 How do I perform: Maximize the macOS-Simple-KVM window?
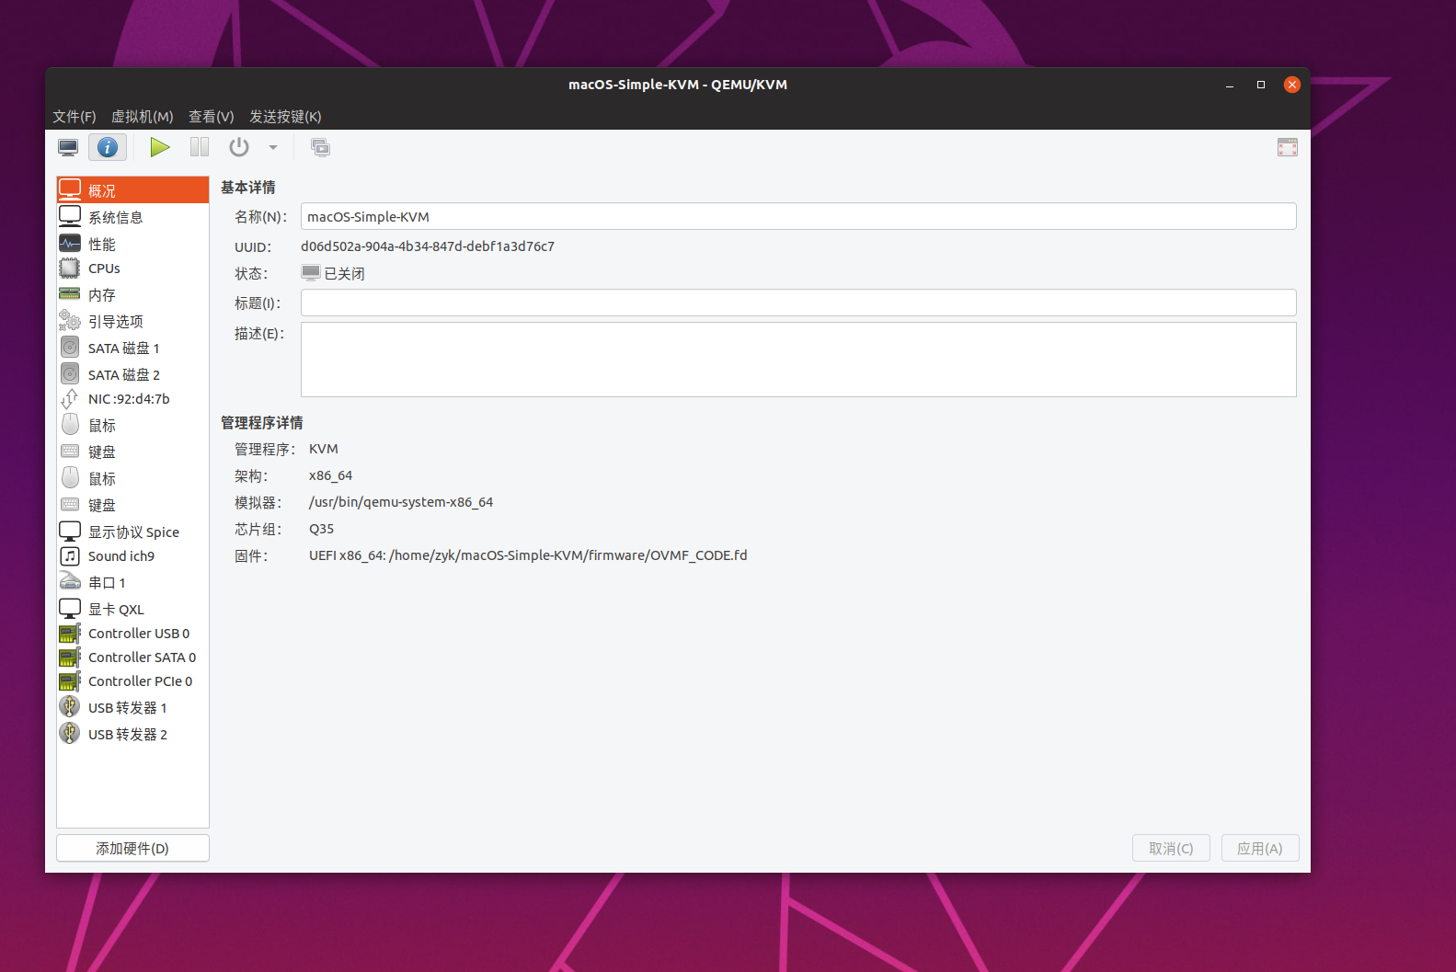tap(1261, 85)
